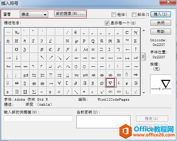Click the 渐变 (nabla) description text
This screenshot has height=141, width=177.
point(39,105)
